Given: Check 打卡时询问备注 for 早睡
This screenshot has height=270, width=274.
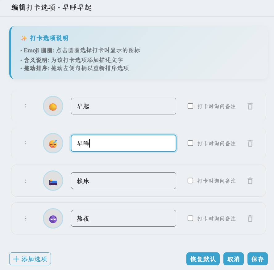Looking at the screenshot, I should pos(190,143).
